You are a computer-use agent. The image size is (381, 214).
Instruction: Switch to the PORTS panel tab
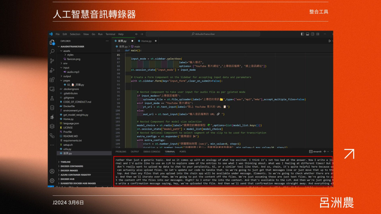coord(183,152)
